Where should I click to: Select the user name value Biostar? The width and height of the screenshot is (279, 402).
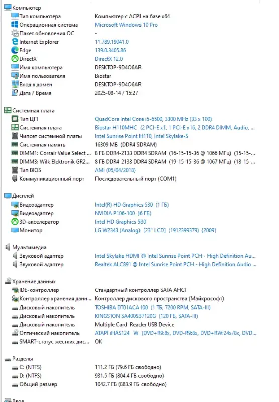coord(103,76)
